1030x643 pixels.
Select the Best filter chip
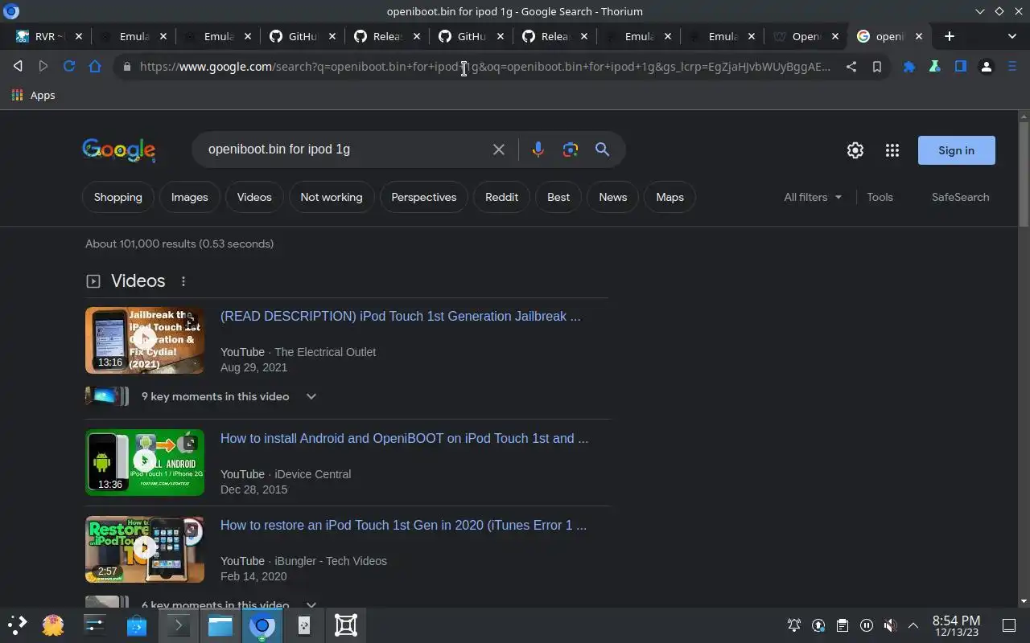click(558, 197)
